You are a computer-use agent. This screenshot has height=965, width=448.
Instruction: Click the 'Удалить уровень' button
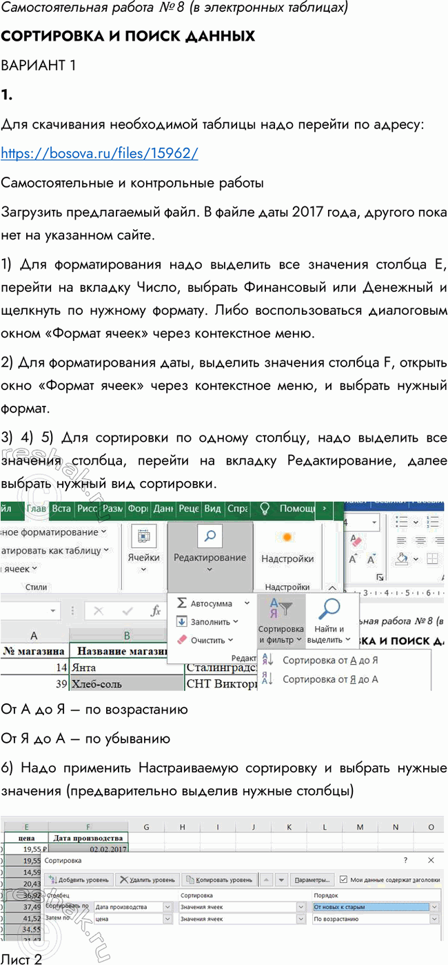(x=147, y=880)
